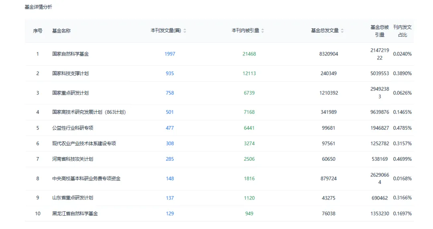The image size is (433, 229).
Task: Select total publications value 341989
Action: click(329, 112)
